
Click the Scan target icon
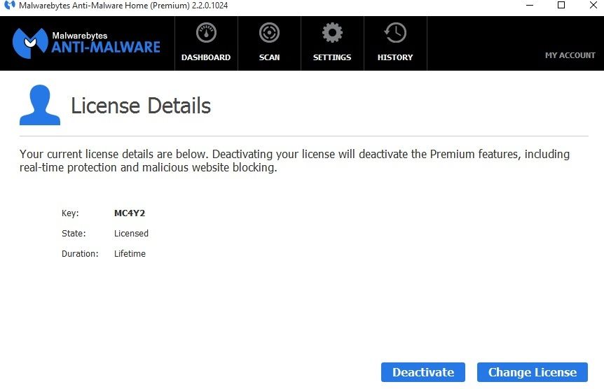pos(269,33)
